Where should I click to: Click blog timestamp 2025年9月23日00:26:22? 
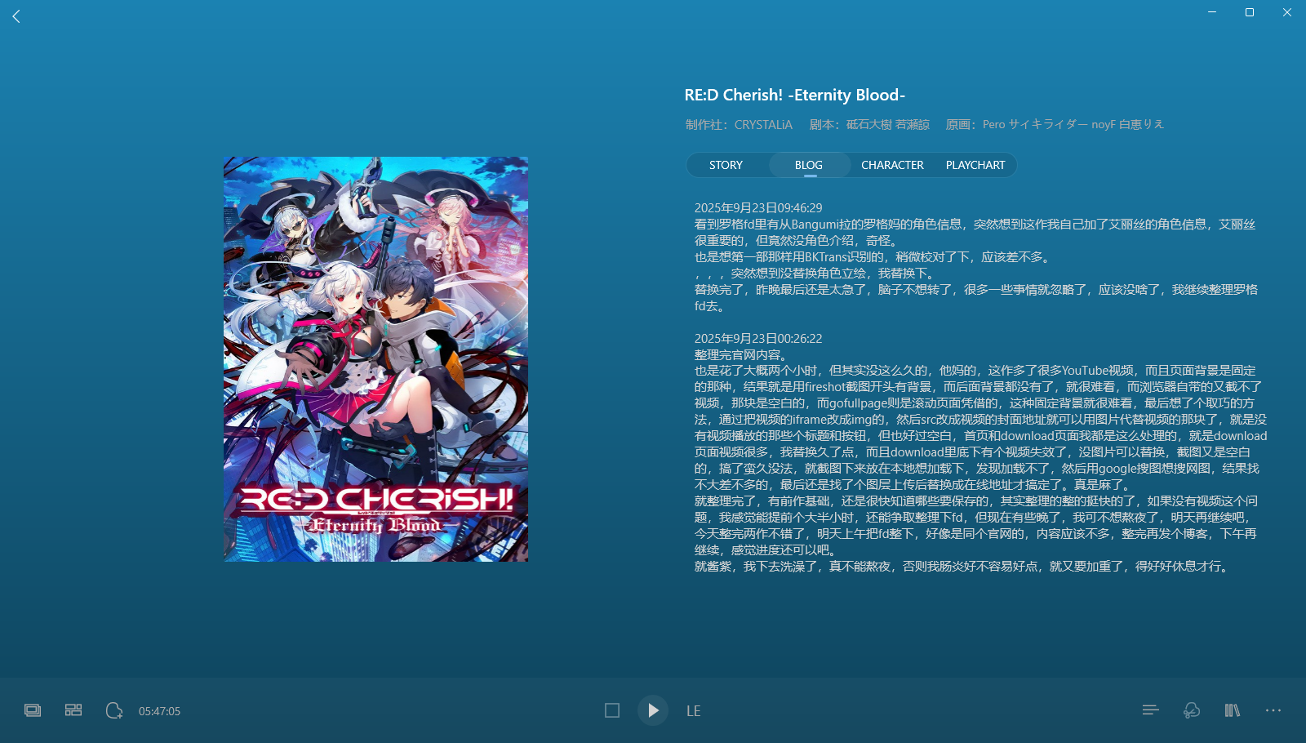pyautogui.click(x=758, y=339)
